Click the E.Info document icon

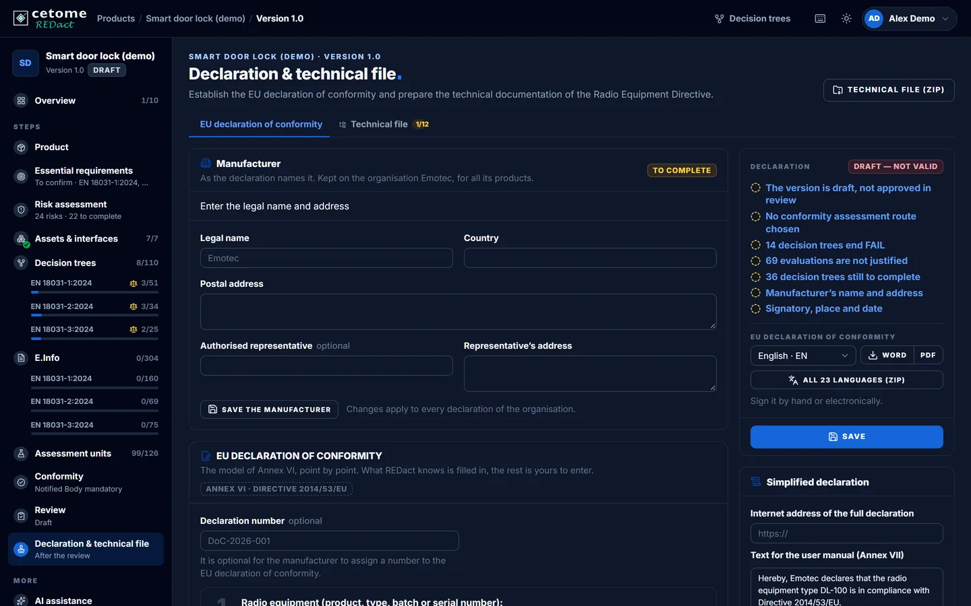pyautogui.click(x=21, y=358)
